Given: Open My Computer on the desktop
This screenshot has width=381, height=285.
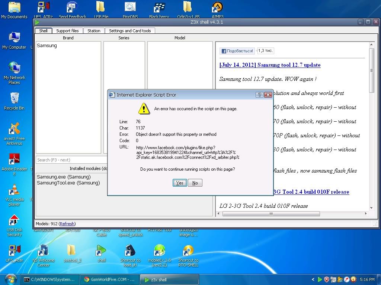Looking at the screenshot, I should coord(14,40).
